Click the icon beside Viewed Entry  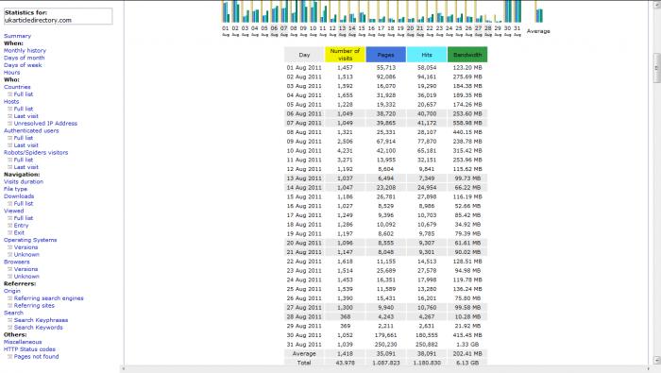point(10,225)
